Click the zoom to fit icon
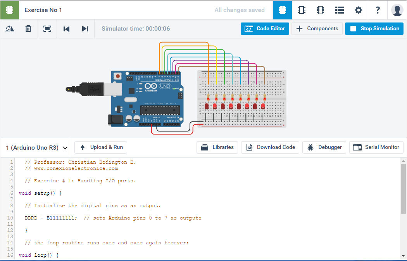The image size is (407, 261). click(x=47, y=29)
